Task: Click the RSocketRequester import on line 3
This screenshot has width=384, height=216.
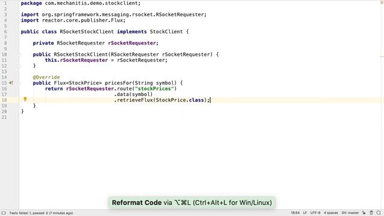Action: 181,14
